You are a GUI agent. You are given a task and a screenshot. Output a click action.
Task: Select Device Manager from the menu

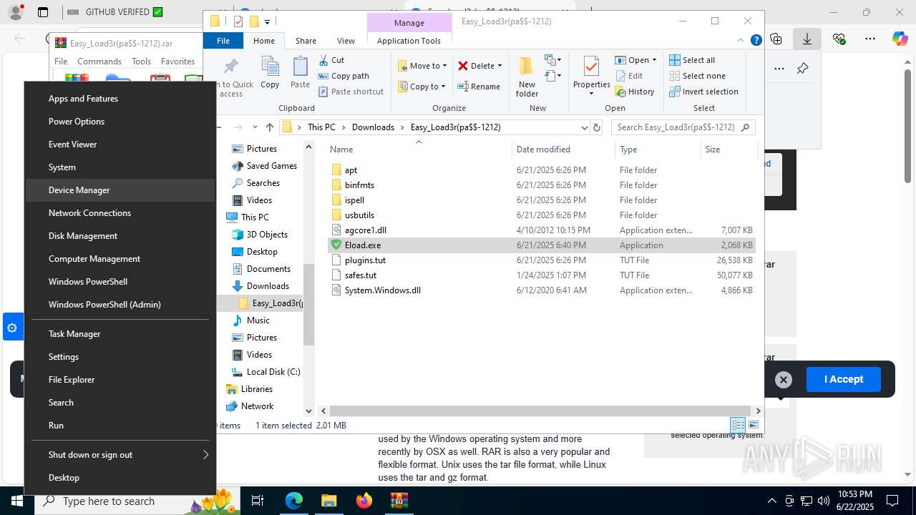120,190
